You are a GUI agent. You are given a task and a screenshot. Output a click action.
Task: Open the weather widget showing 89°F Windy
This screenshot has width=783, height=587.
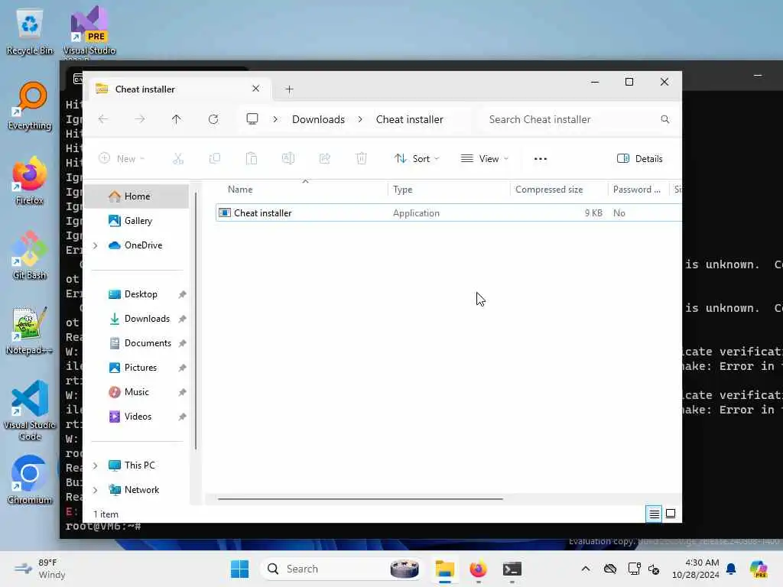pos(40,569)
